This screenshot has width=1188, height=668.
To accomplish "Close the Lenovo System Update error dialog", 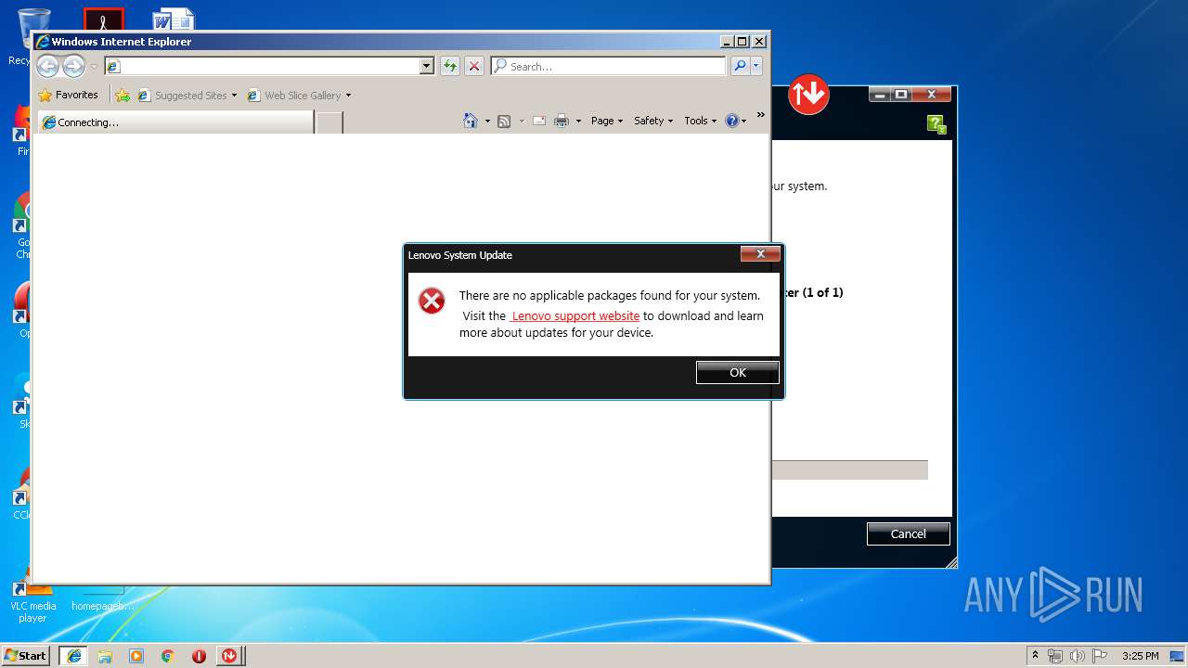I will pyautogui.click(x=760, y=254).
